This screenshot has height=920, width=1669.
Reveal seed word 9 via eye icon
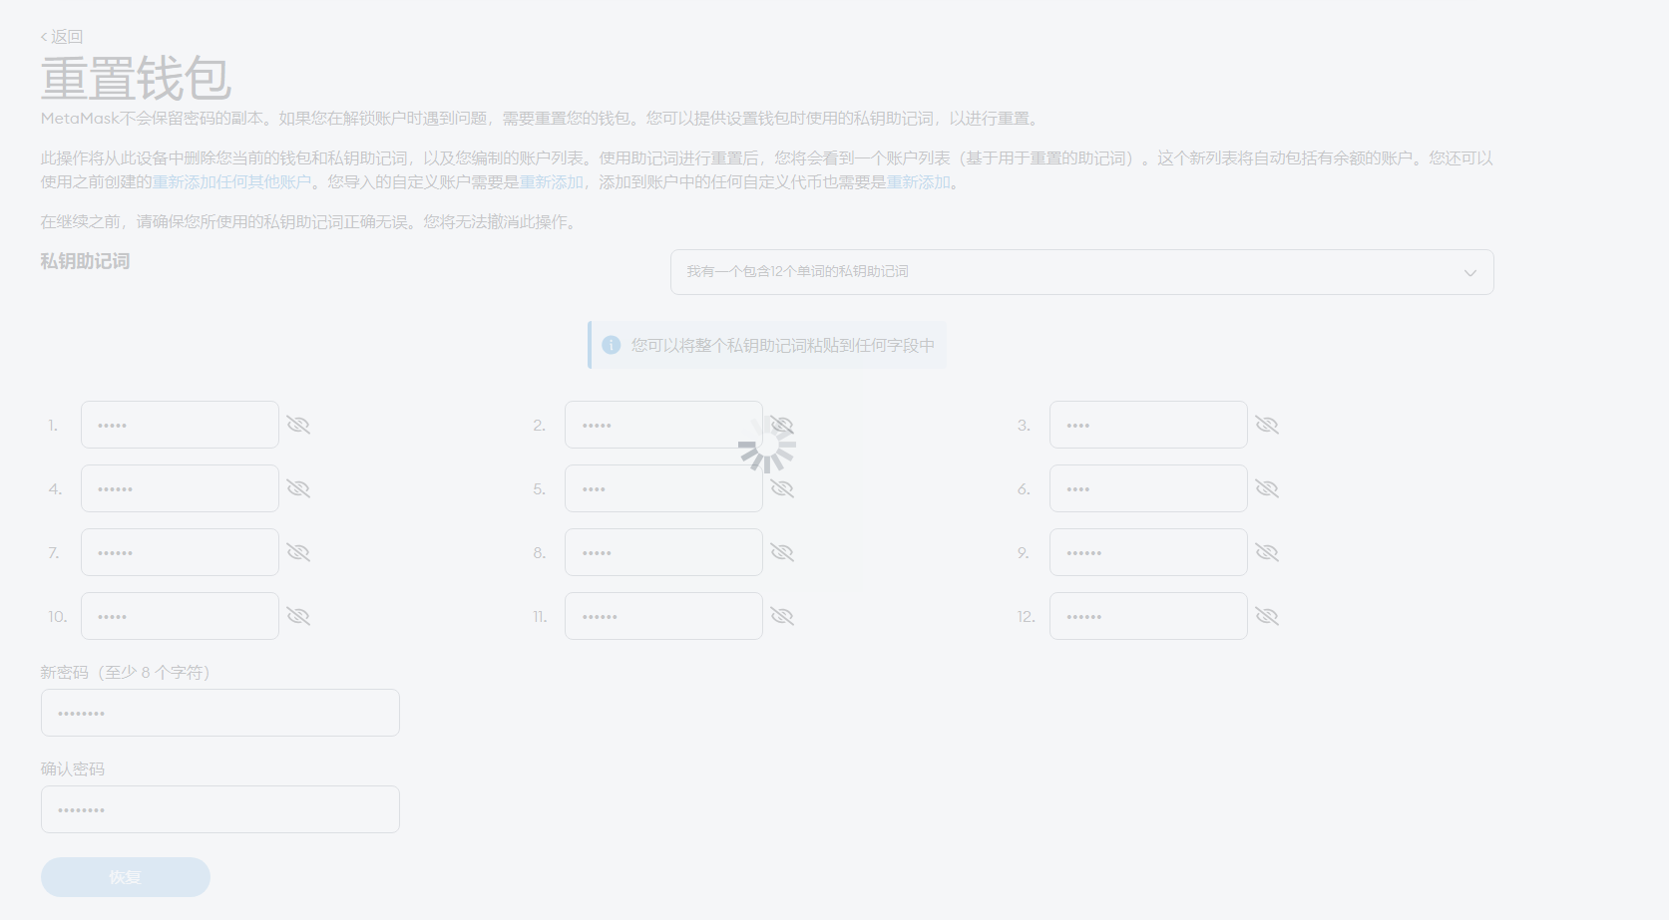coord(1267,553)
